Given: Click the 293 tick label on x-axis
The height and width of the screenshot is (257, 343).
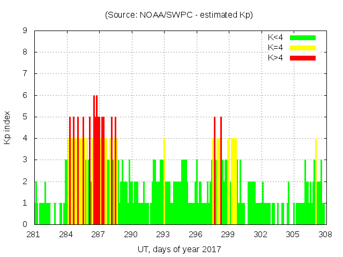Looking at the screenshot, I should pyautogui.click(x=163, y=235).
